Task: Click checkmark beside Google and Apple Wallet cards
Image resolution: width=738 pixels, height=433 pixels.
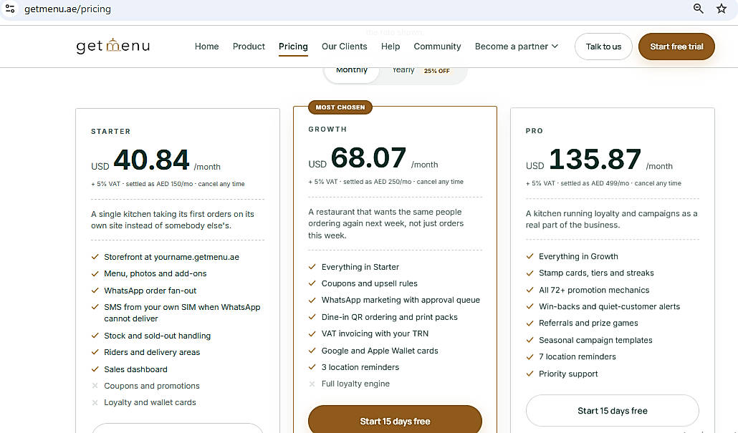Action: [312, 351]
